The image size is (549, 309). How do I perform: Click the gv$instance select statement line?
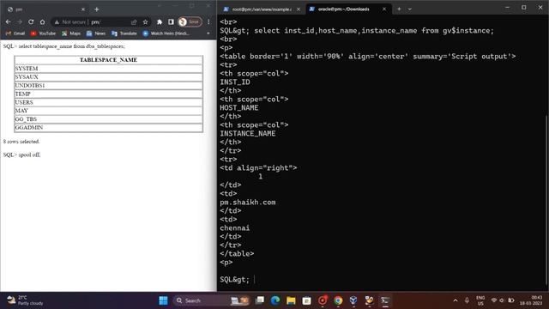[357, 31]
